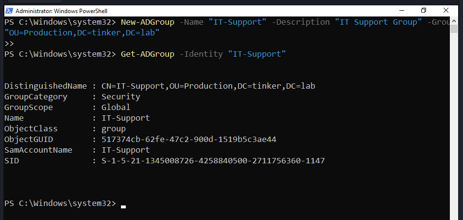This screenshot has width=463, height=220.
Task: Click the GroupCategory value Security
Action: pyautogui.click(x=120, y=96)
